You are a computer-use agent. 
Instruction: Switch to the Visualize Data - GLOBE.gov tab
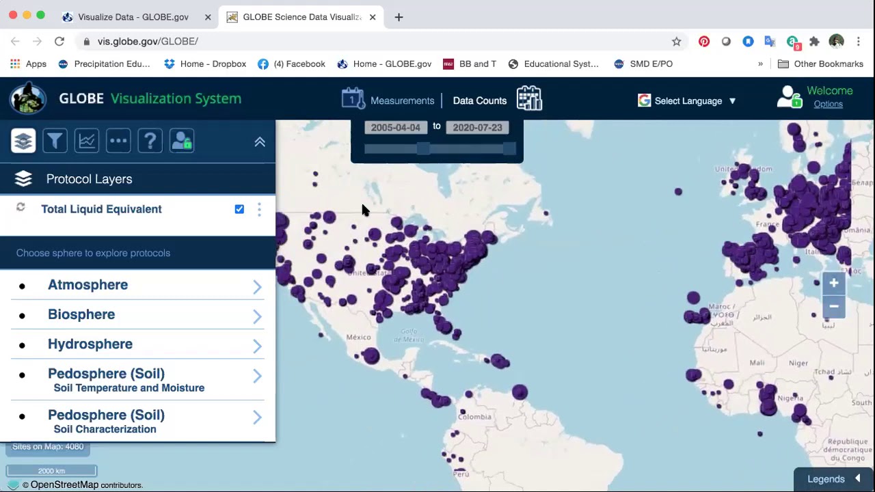(x=133, y=17)
